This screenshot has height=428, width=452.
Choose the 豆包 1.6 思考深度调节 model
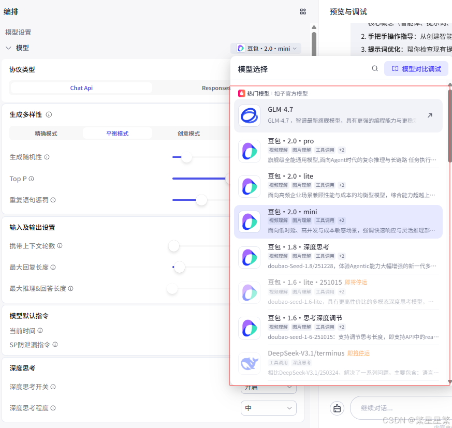(338, 328)
